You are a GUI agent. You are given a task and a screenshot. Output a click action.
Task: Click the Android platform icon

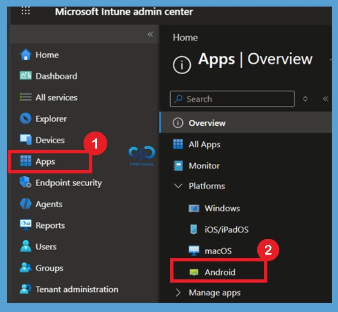coord(194,272)
